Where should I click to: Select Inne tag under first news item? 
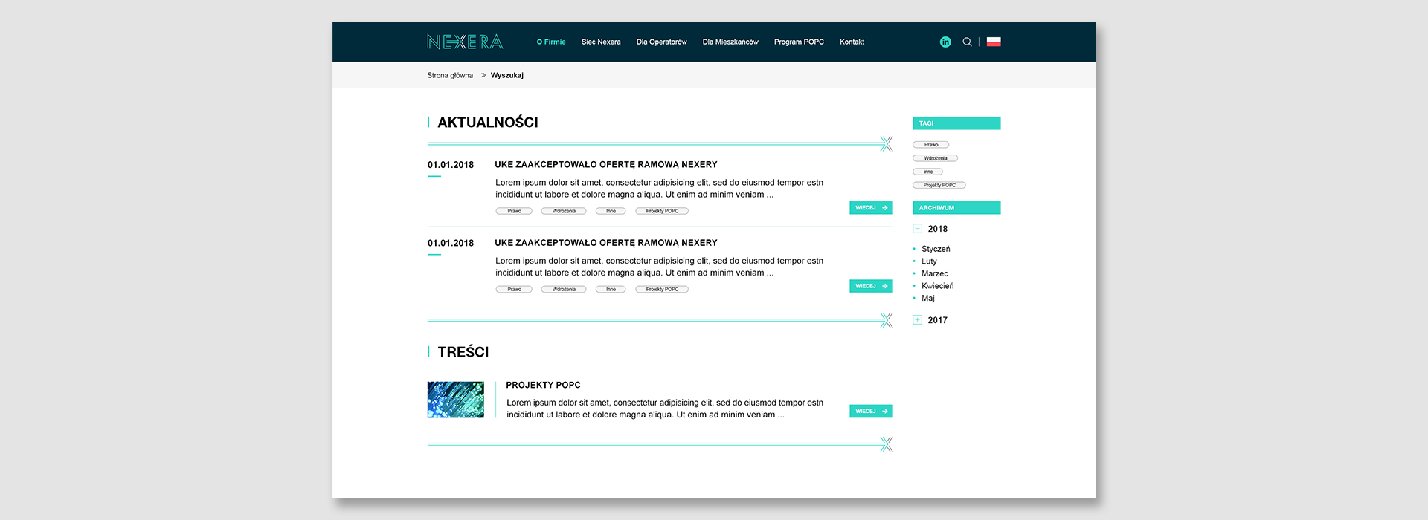click(x=611, y=211)
